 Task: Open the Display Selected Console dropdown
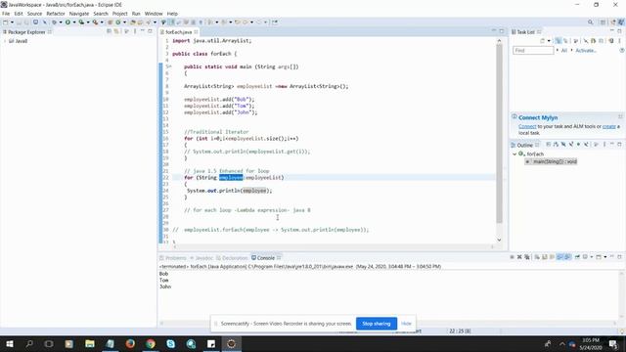pyautogui.click(x=592, y=257)
